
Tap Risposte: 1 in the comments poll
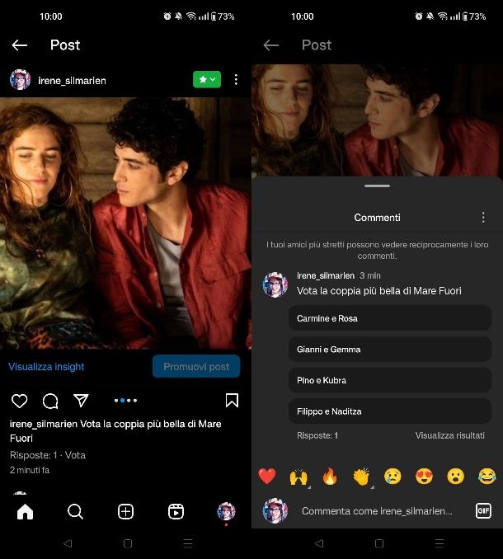click(x=317, y=435)
